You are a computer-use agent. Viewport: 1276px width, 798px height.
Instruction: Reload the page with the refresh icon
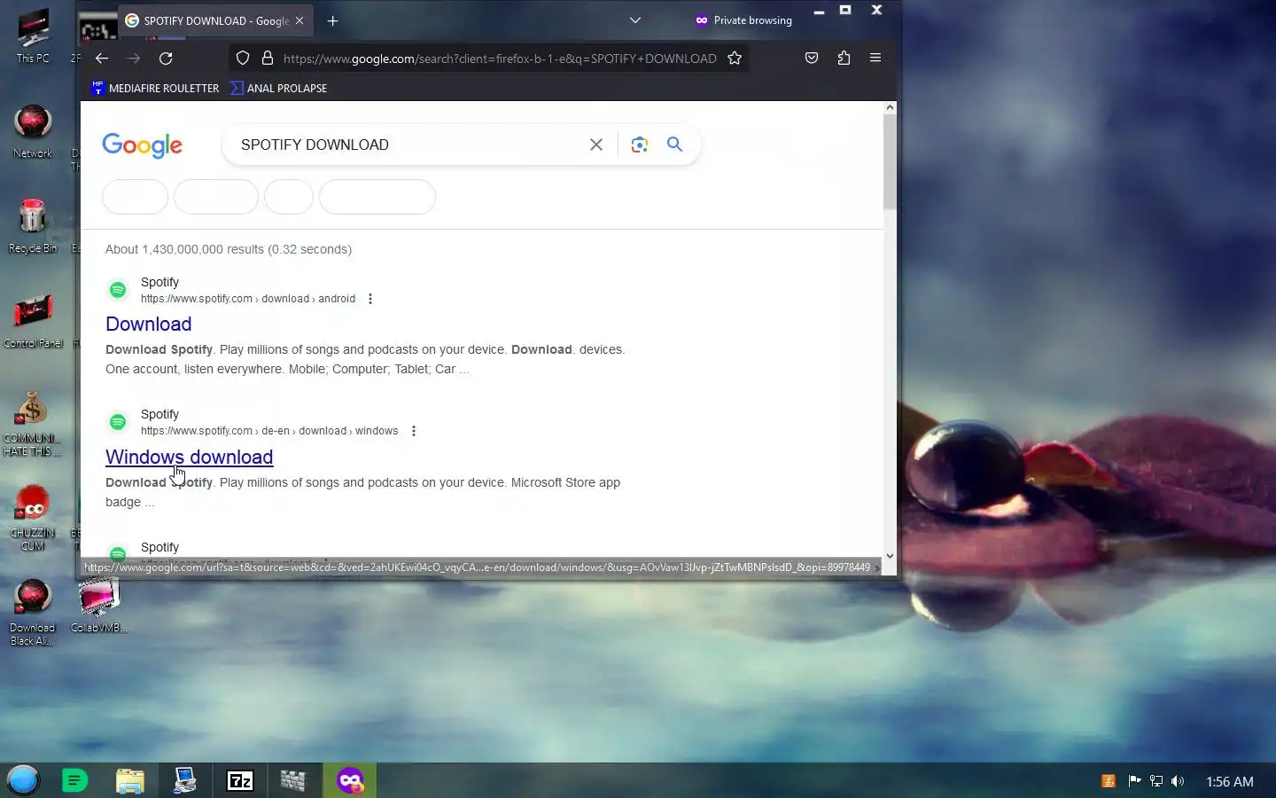(x=166, y=59)
